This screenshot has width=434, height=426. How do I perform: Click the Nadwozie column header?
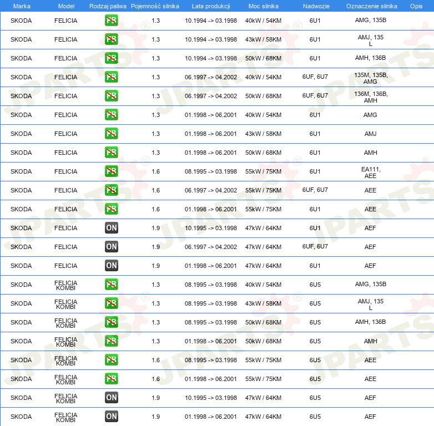coord(316,6)
